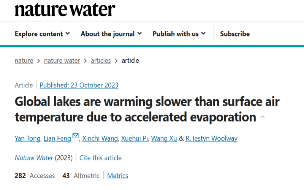
Task: Open author Lian Feng's details
Action: (57, 138)
